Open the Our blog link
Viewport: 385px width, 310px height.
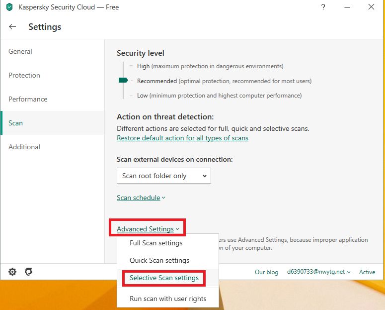[x=266, y=272]
